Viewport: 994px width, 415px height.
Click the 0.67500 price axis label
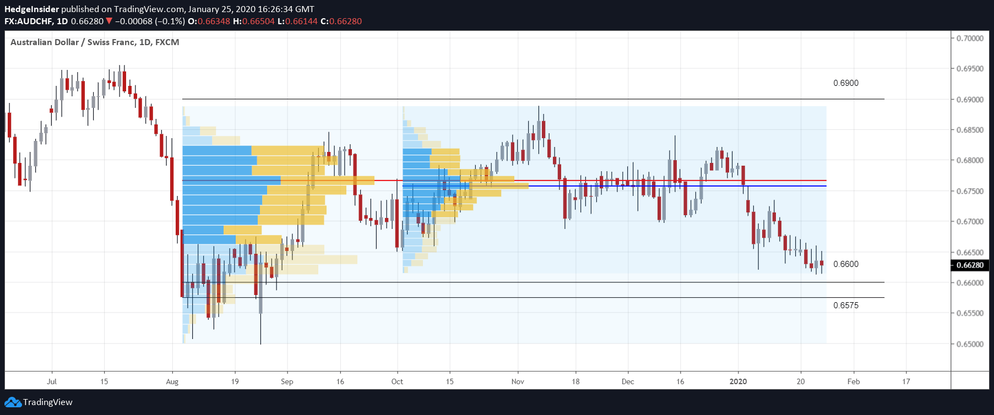click(970, 191)
